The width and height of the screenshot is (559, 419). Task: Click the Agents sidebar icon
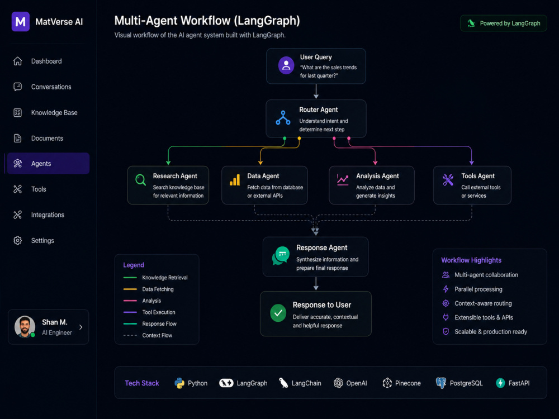click(17, 164)
